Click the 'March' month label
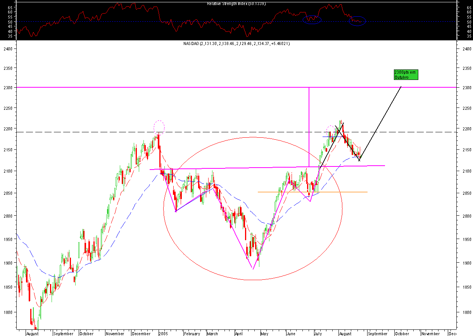Screen dimensions: 473x336 [212, 333]
